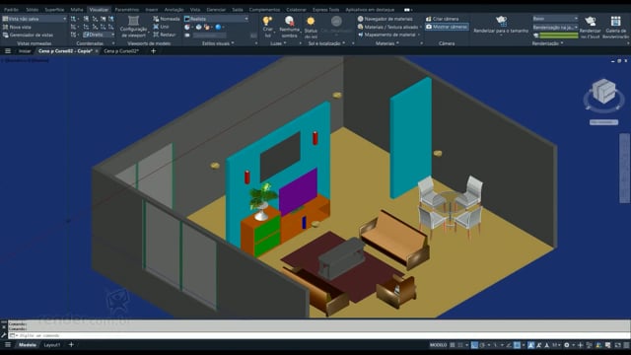Click the Criar câmera tool
The image size is (631, 355).
pyautogui.click(x=443, y=19)
